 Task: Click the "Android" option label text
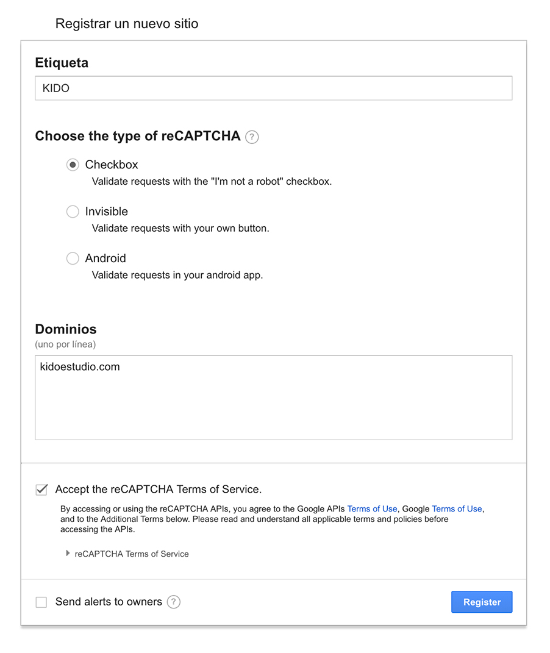[105, 259]
